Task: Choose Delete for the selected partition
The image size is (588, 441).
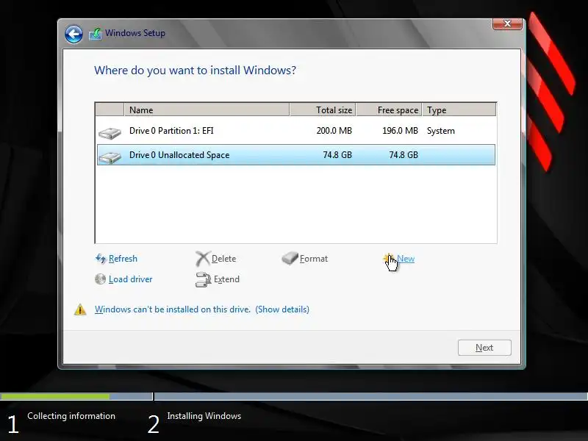Action: tap(223, 259)
